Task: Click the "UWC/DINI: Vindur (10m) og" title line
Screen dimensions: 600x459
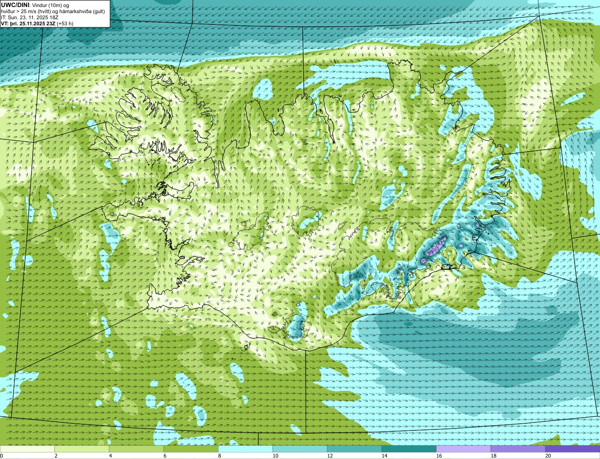Action: click(x=35, y=5)
